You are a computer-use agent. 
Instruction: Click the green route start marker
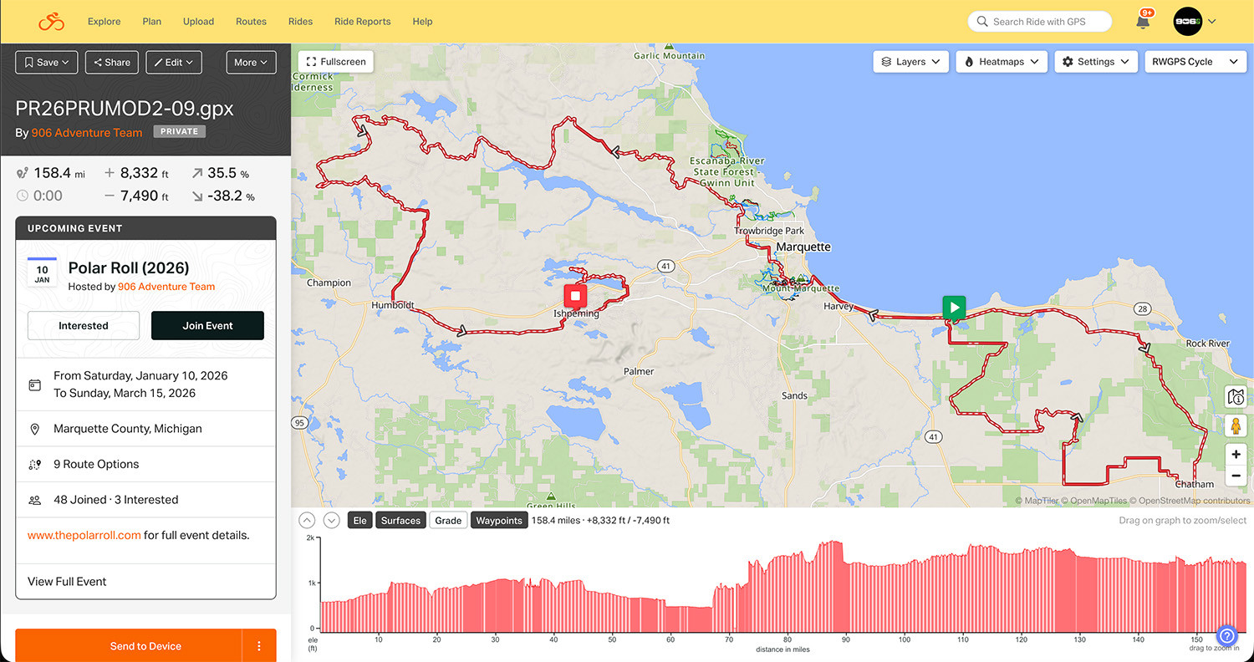coord(954,307)
